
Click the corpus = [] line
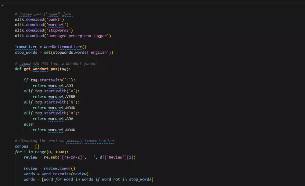pyautogui.click(x=27, y=146)
